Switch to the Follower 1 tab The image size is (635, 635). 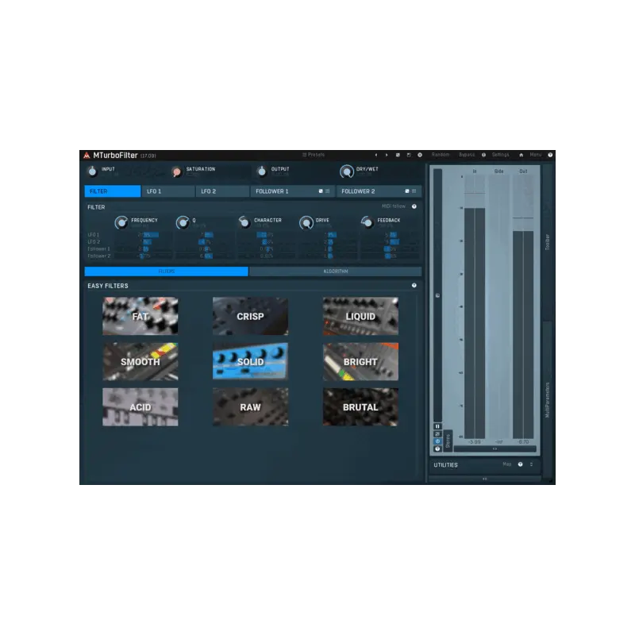point(292,191)
